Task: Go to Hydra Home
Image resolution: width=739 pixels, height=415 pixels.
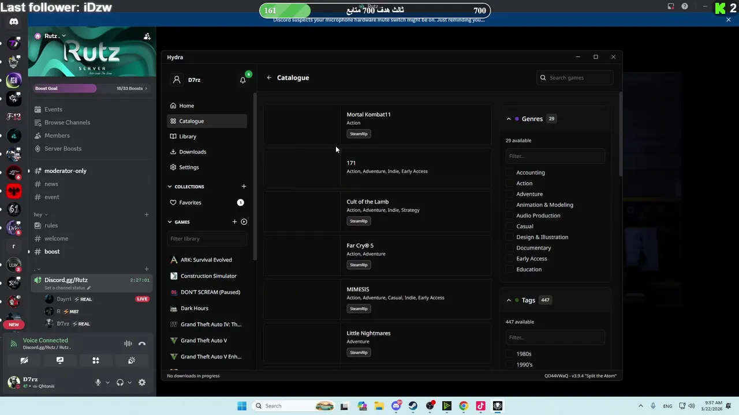Action: (207, 106)
